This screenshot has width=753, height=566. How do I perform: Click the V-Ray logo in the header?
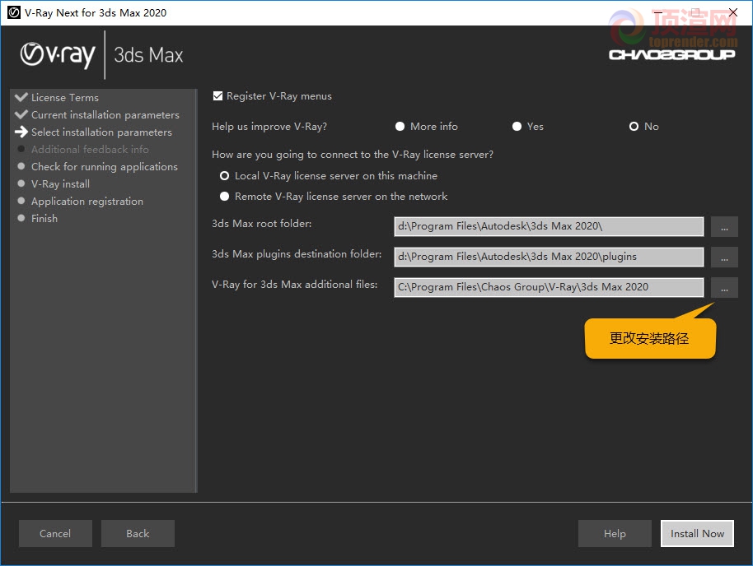pyautogui.click(x=58, y=54)
